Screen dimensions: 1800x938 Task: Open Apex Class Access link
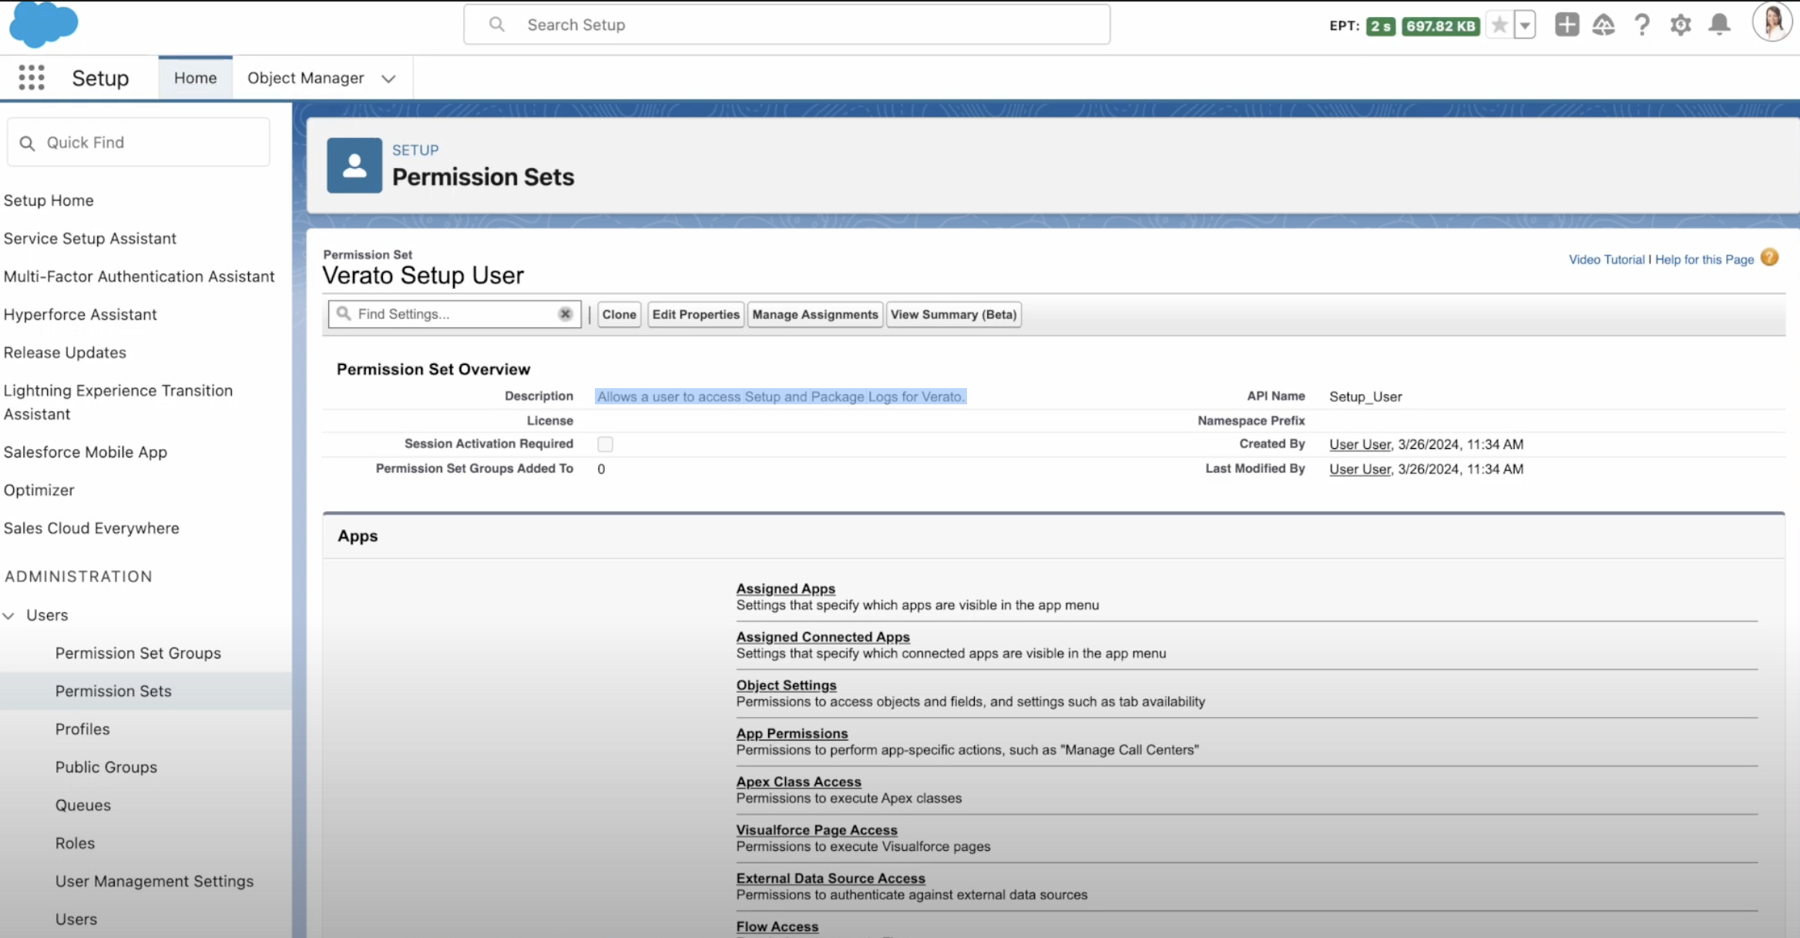[798, 782]
